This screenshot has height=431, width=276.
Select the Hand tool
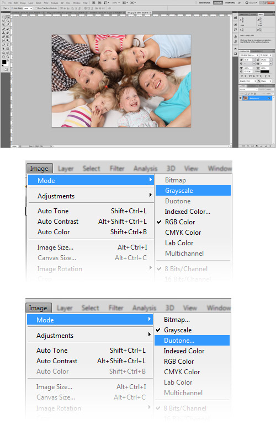3,57
